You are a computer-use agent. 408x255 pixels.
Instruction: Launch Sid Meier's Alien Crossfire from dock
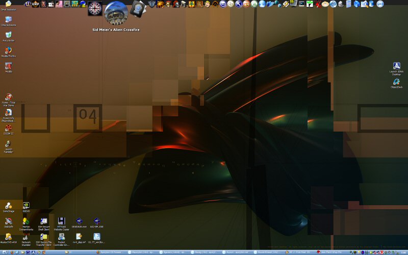click(x=116, y=13)
